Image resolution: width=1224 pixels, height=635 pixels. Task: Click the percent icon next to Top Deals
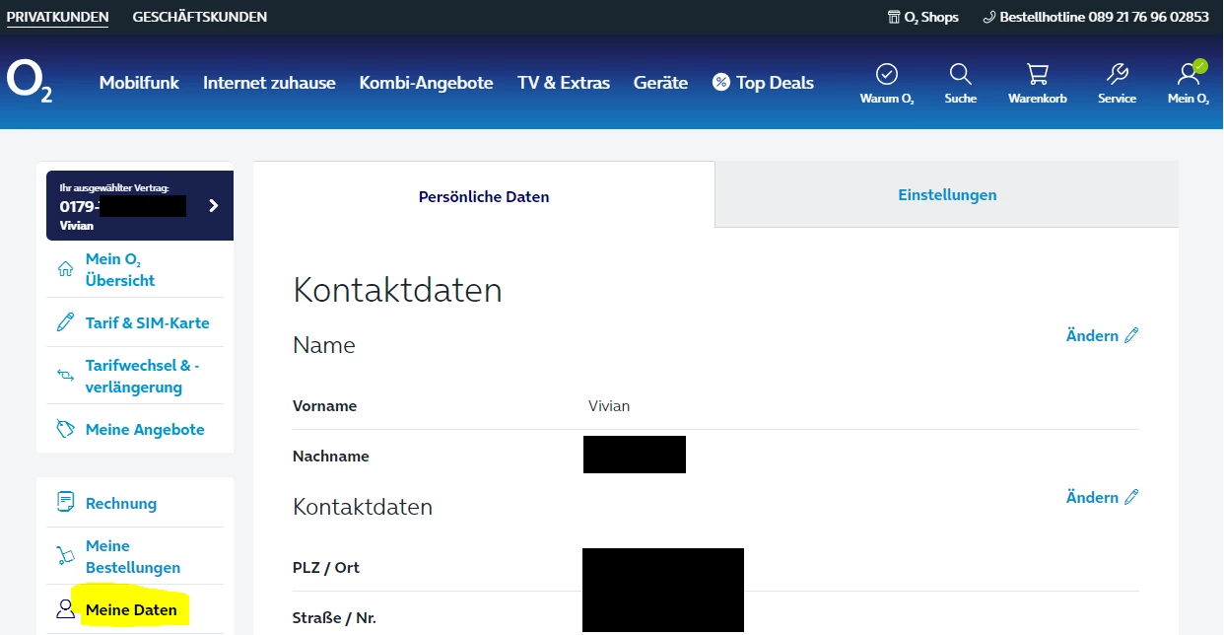[x=721, y=83]
